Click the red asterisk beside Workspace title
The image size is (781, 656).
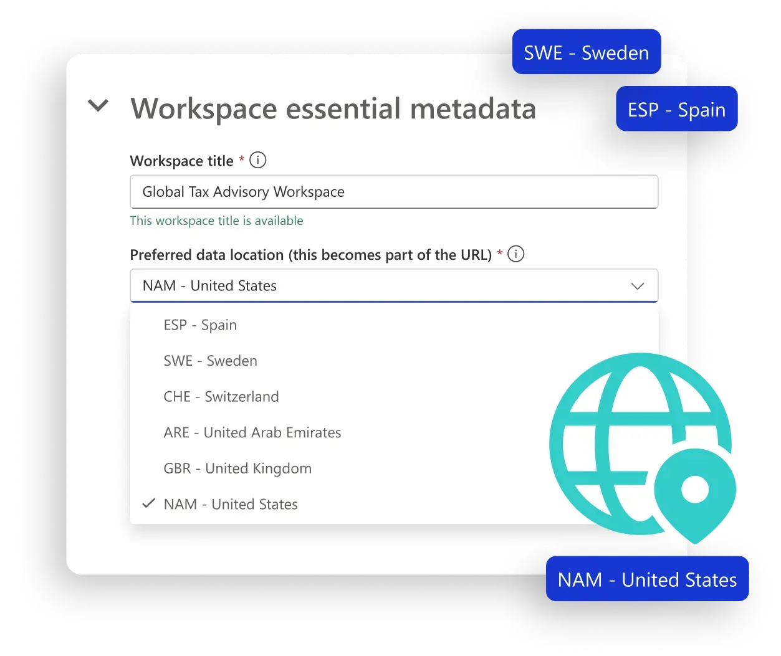[241, 160]
